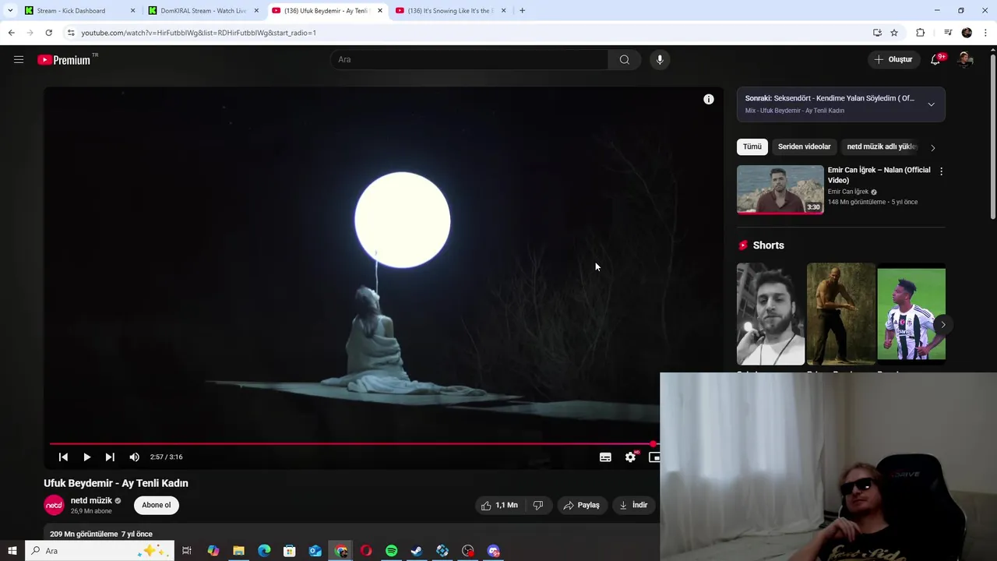Viewport: 997px width, 561px height.
Task: Open Shorts thumbnail with shirtless man
Action: 840,314
